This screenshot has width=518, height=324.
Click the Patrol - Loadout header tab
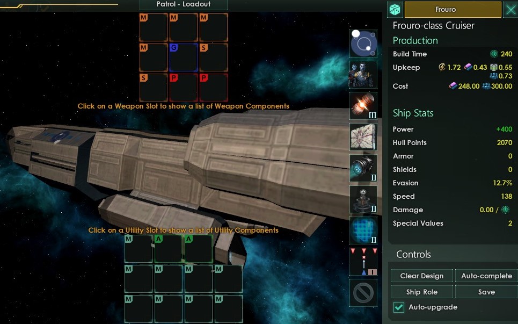pyautogui.click(x=184, y=5)
